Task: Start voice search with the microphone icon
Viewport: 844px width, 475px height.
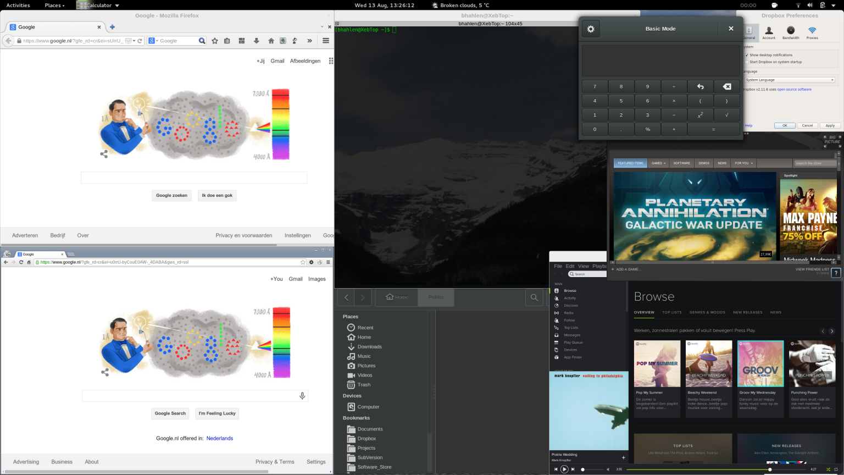Action: 302,396
